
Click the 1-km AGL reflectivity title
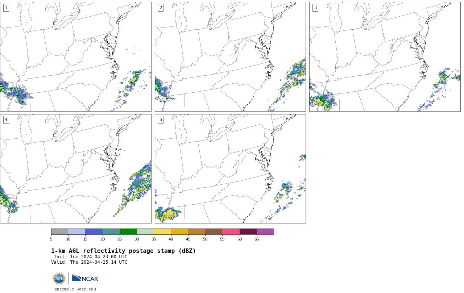[x=123, y=251]
